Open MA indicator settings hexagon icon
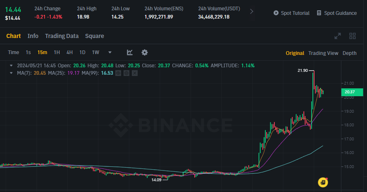367x192 pixels. click(x=126, y=73)
